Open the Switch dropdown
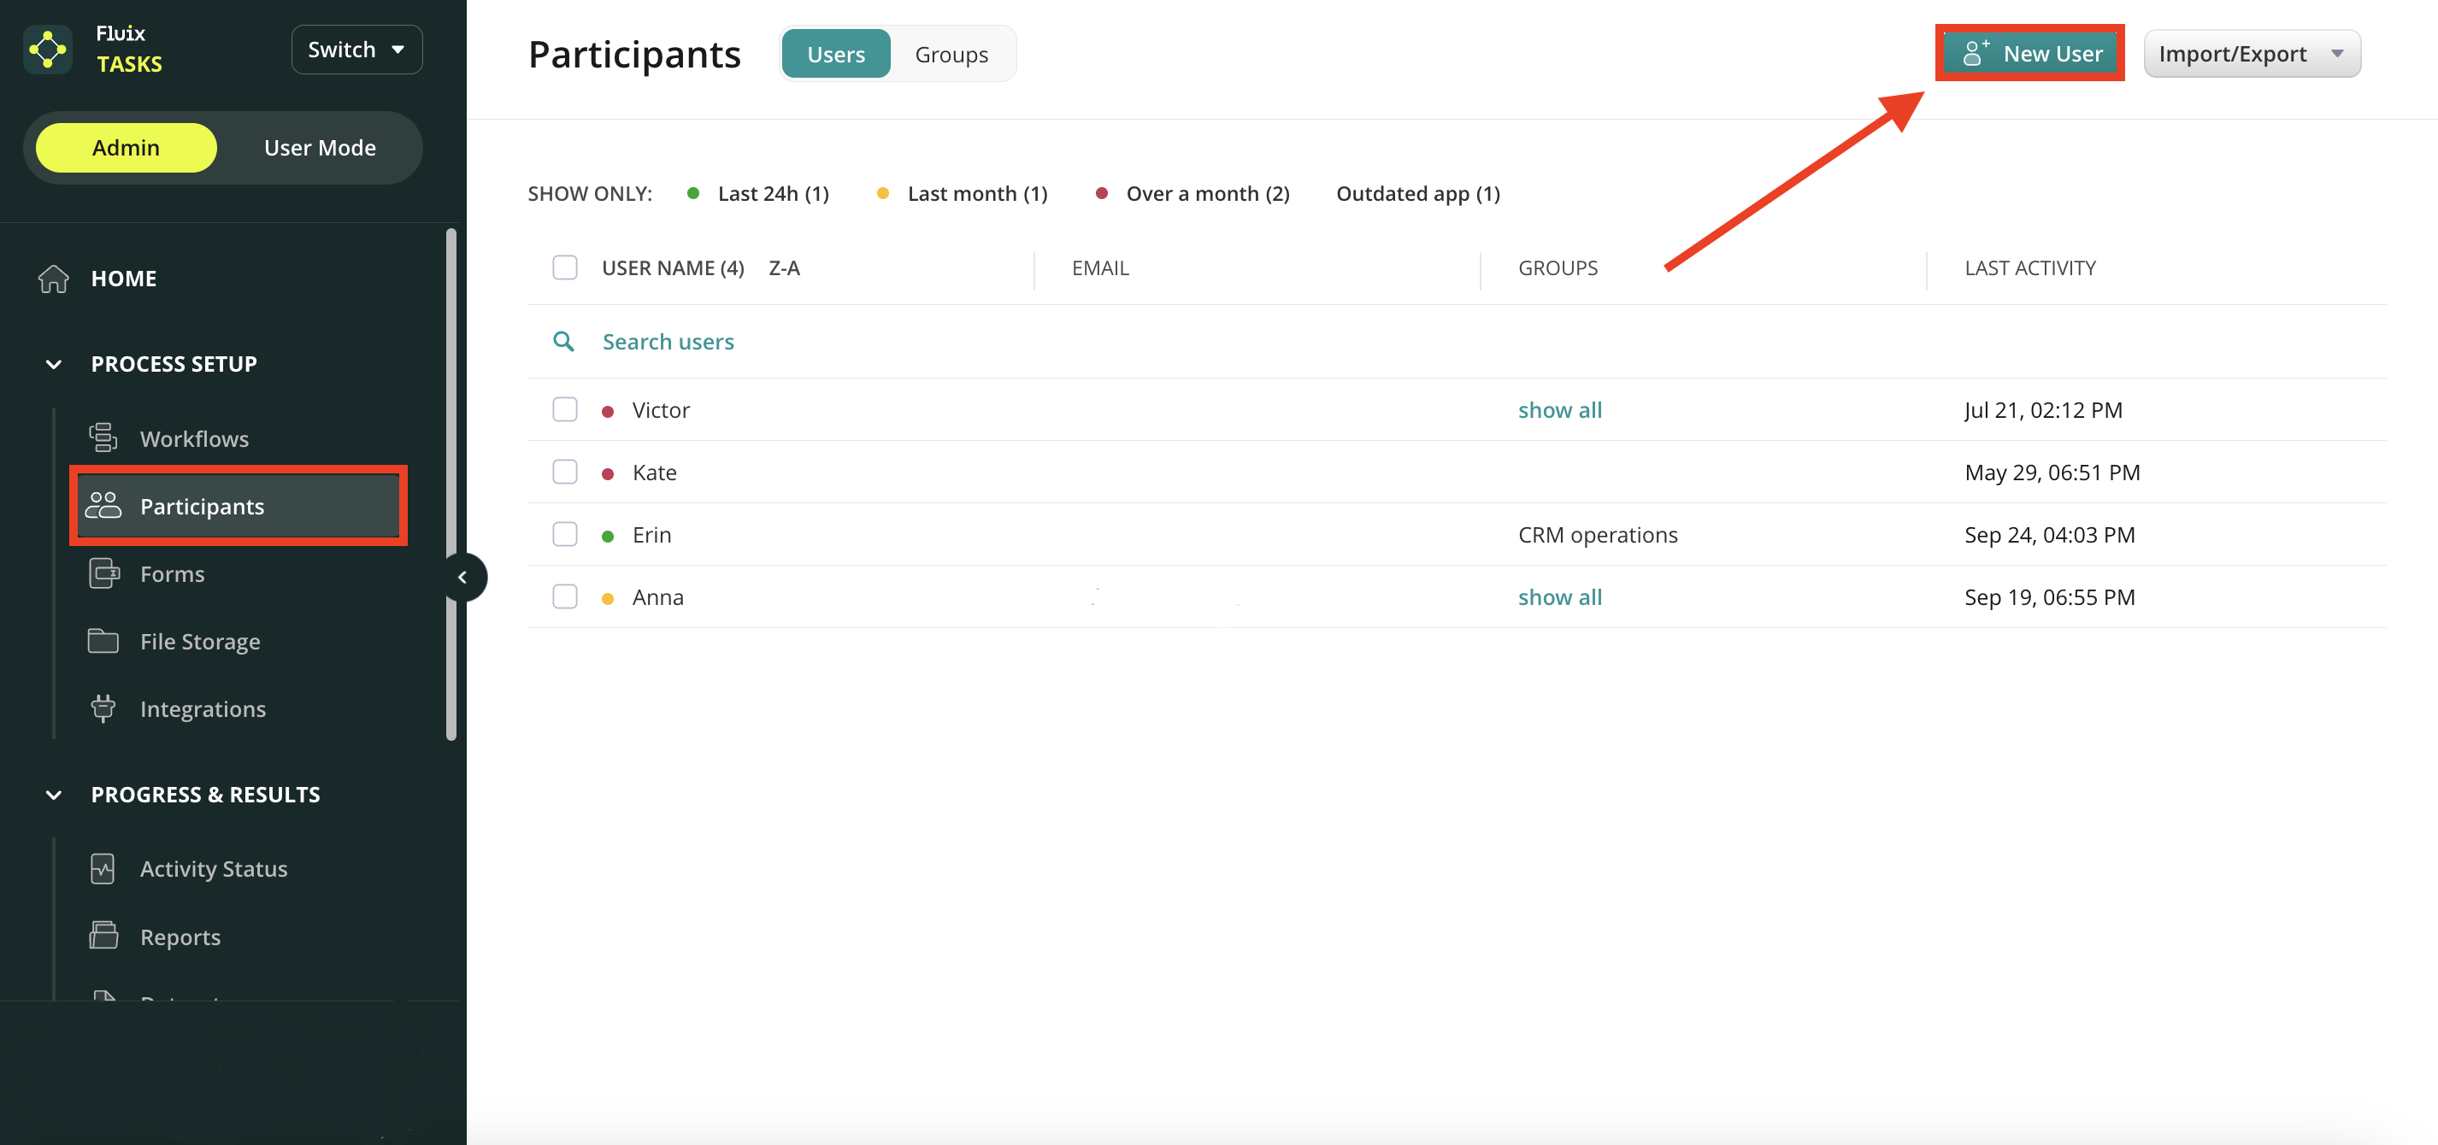Viewport: 2438px width, 1145px height. pos(356,50)
